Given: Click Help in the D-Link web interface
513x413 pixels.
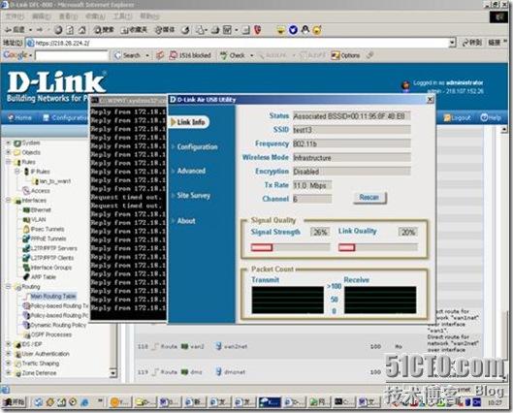Looking at the screenshot, I should point(491,117).
